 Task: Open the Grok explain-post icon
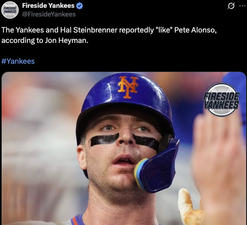coord(231,6)
